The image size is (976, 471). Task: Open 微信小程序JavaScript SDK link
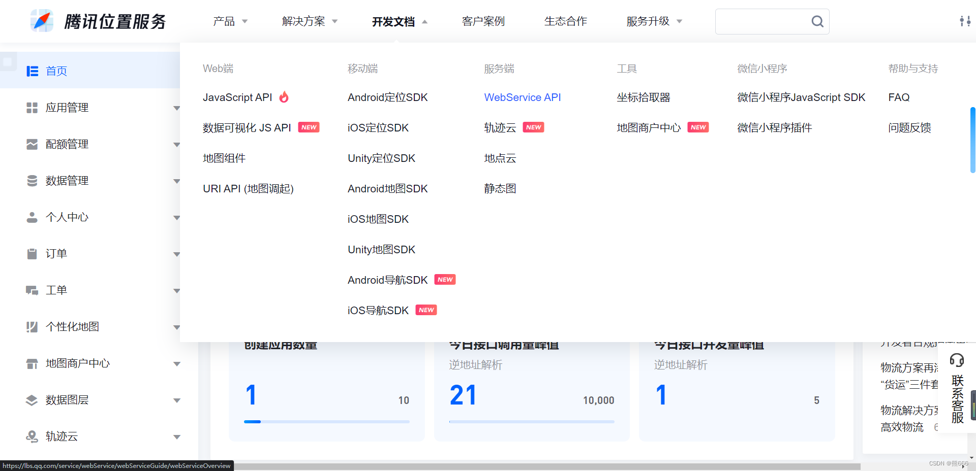click(x=801, y=97)
